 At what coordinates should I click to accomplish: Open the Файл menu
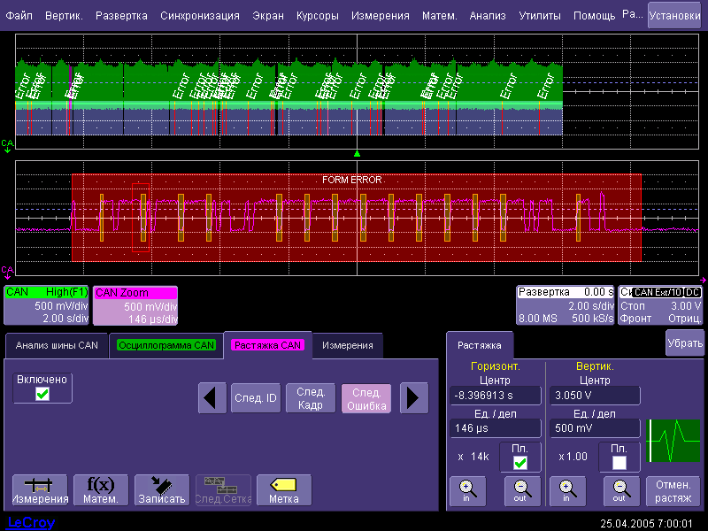(x=19, y=16)
